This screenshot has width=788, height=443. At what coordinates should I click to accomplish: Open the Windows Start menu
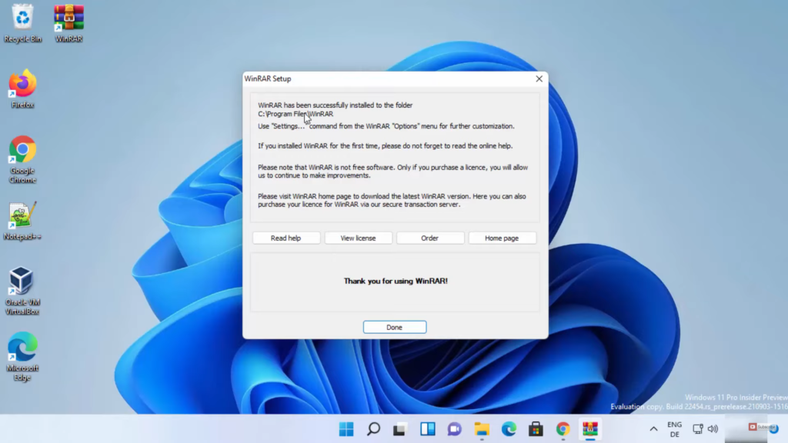coord(347,429)
